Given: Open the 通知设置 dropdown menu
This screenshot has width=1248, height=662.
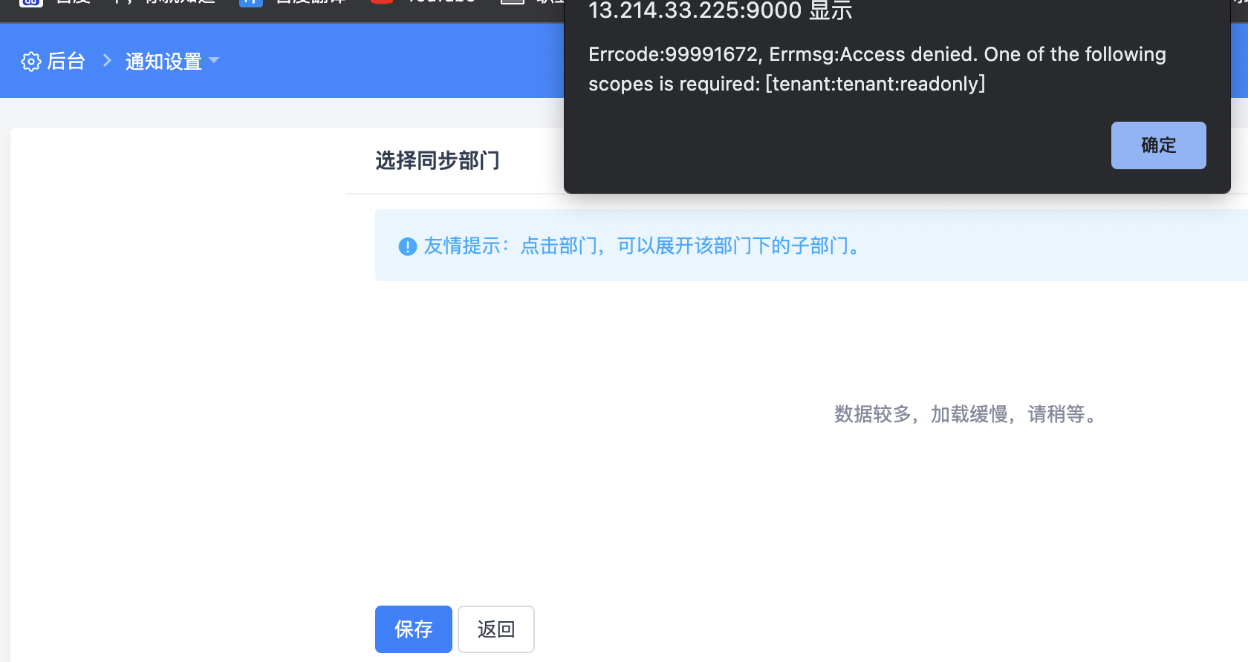Looking at the screenshot, I should pyautogui.click(x=172, y=61).
